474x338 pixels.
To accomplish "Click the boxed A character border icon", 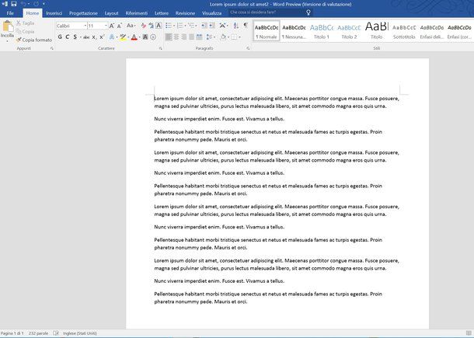I will [159, 26].
